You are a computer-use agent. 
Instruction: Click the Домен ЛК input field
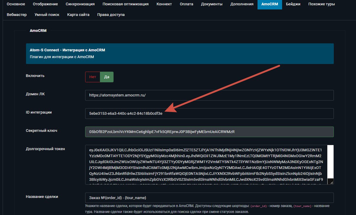(x=209, y=95)
